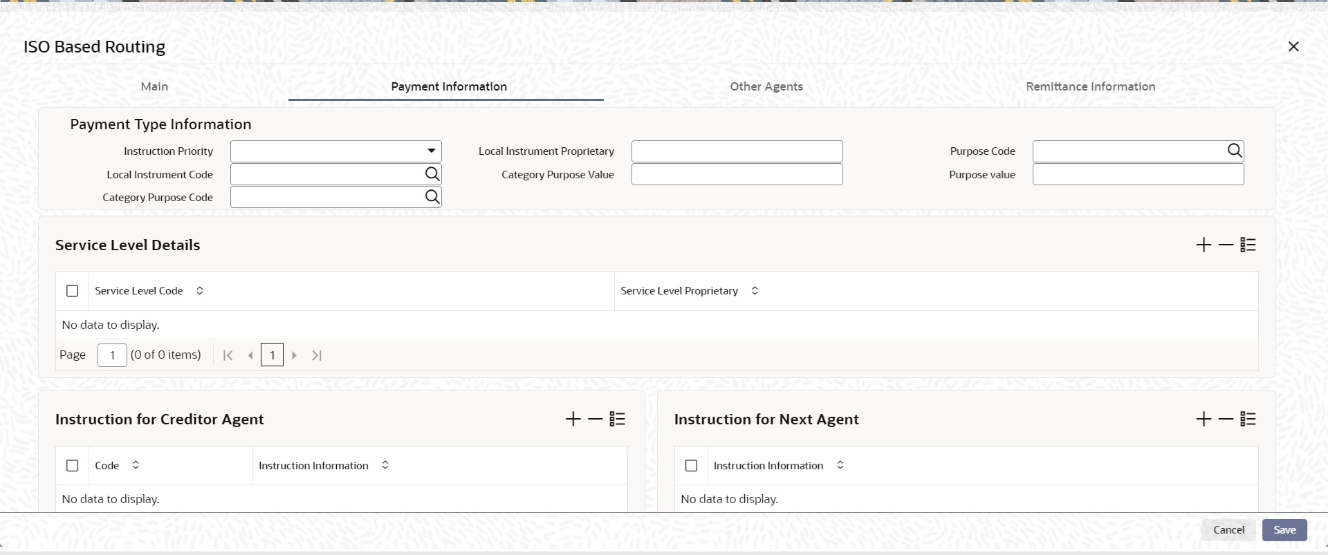
Task: Open Purpose Code lookup search
Action: (x=1235, y=151)
